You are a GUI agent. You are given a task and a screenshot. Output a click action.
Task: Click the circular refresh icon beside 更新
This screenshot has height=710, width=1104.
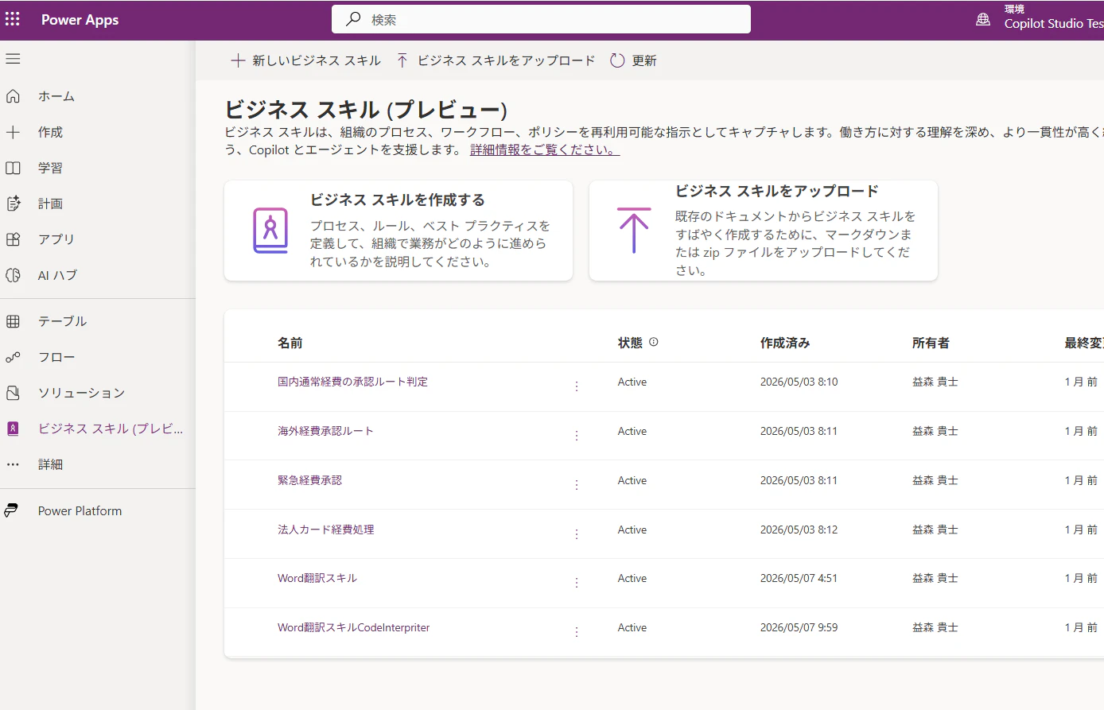(x=617, y=60)
